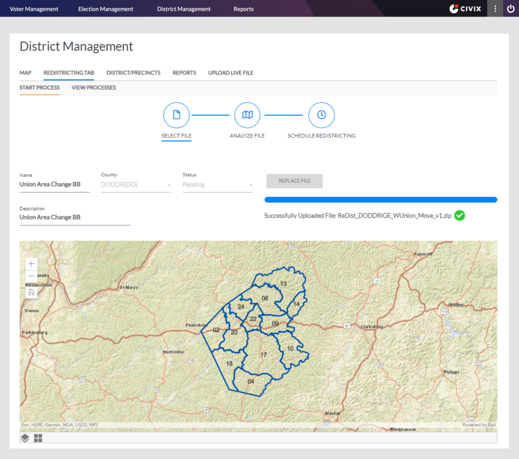
Task: Click the map home extent button
Action: point(31,292)
